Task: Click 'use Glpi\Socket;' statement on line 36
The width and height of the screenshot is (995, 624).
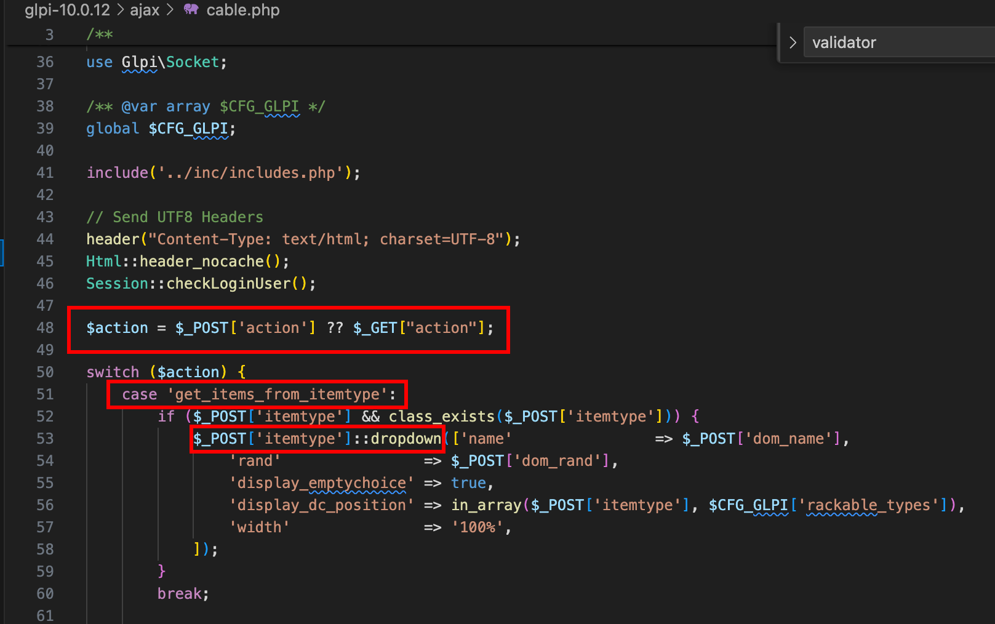Action: tap(156, 62)
